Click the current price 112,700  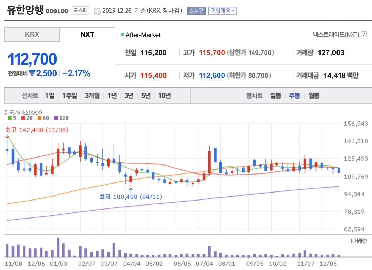click(x=32, y=59)
